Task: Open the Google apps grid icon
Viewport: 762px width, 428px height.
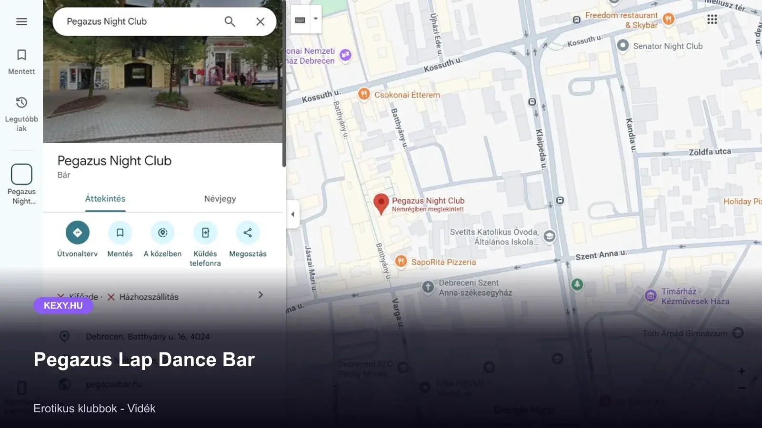Action: click(712, 19)
